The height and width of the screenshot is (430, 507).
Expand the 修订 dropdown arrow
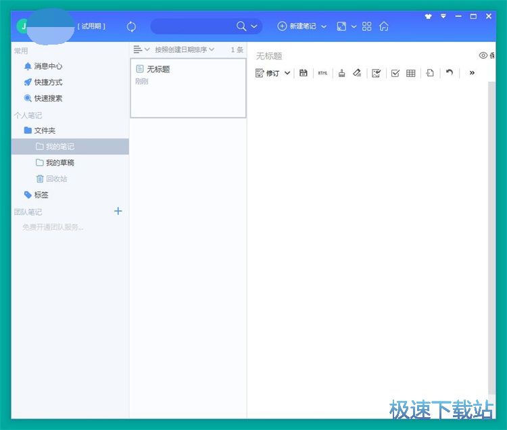pos(287,73)
